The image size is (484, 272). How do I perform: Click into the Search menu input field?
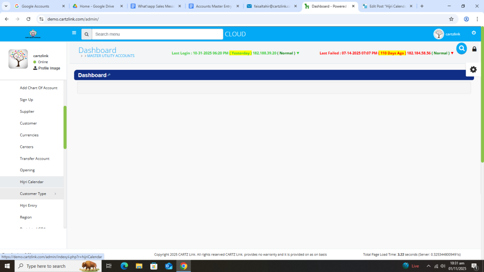157,34
